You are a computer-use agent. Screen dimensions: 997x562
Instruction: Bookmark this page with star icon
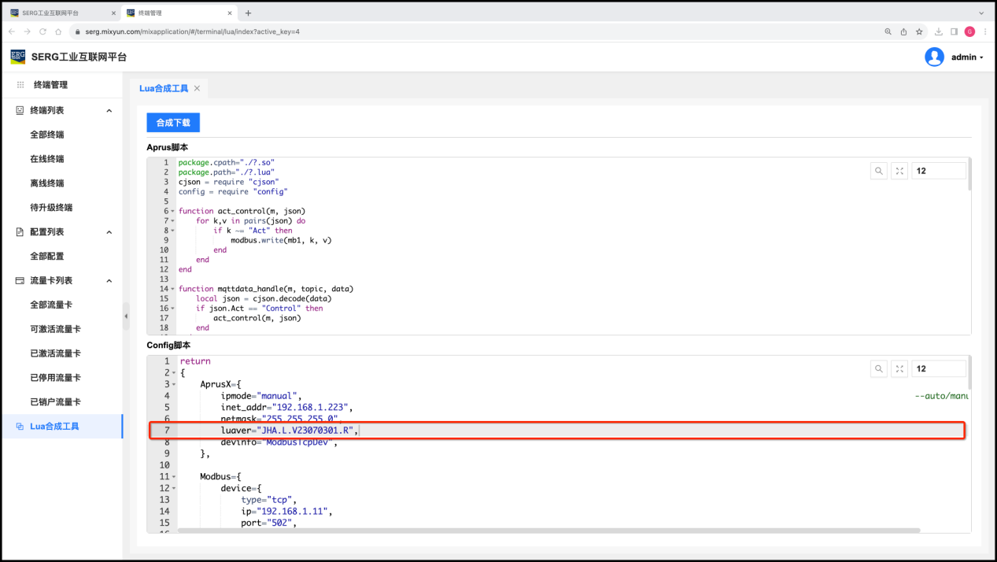[919, 31]
